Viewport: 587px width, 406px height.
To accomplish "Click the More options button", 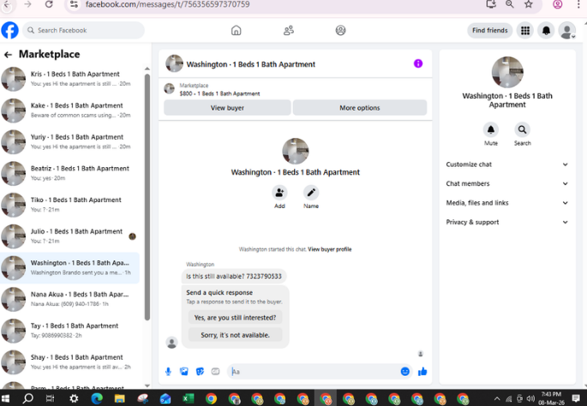I will pos(359,108).
